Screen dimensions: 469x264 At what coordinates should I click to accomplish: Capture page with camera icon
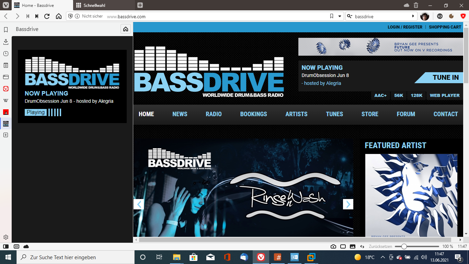(333, 246)
